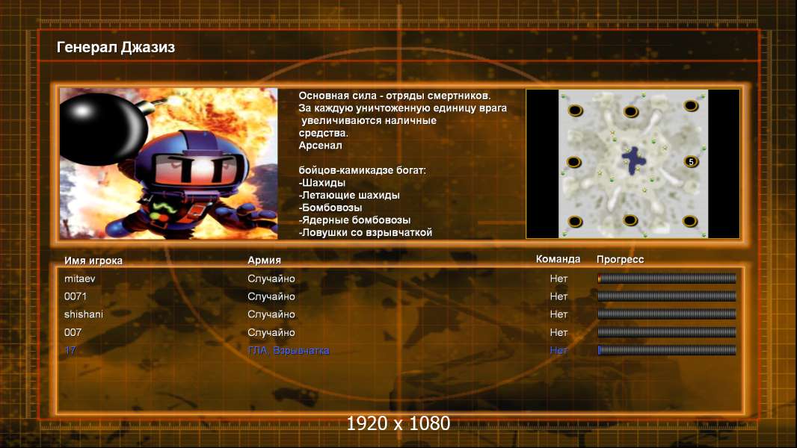The width and height of the screenshot is (797, 448).
Task: Click the ГЛА, Взрывчатка army entry
Action: coord(288,350)
